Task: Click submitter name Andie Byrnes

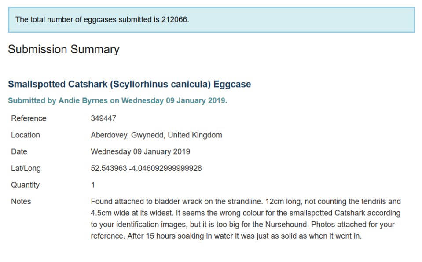Action: [83, 100]
